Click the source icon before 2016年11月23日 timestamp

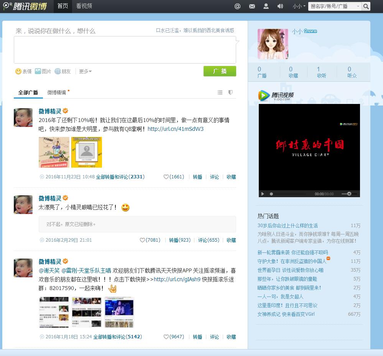42,177
